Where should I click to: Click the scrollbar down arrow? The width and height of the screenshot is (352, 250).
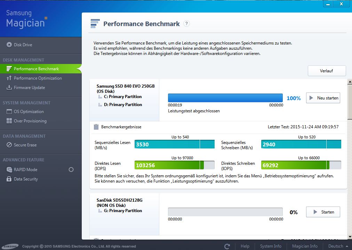tap(350, 237)
